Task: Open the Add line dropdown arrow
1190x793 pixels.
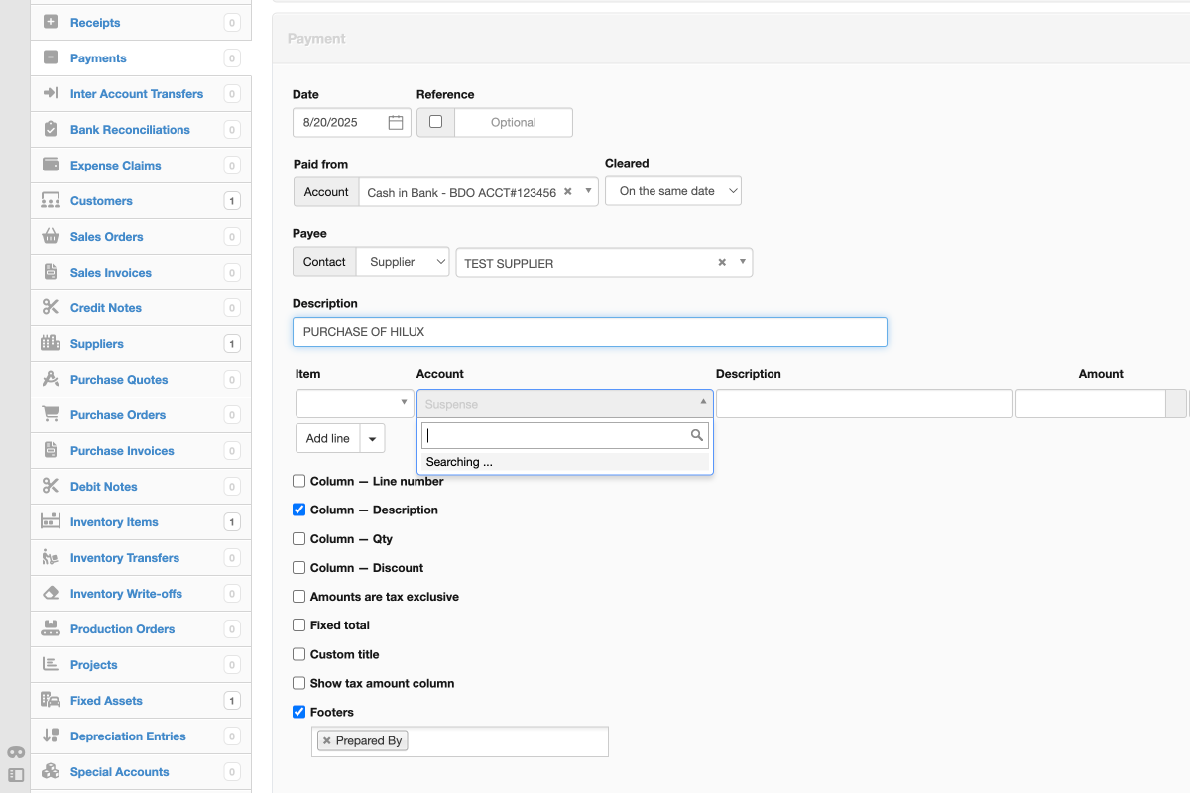Action: click(373, 438)
